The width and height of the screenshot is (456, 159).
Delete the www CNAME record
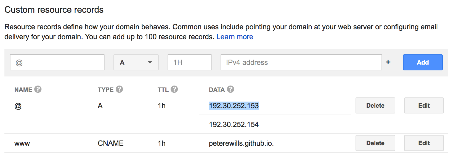[x=375, y=143]
